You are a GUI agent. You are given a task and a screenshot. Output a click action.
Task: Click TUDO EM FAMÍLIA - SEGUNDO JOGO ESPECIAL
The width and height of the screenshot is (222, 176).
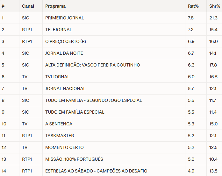click(x=94, y=100)
